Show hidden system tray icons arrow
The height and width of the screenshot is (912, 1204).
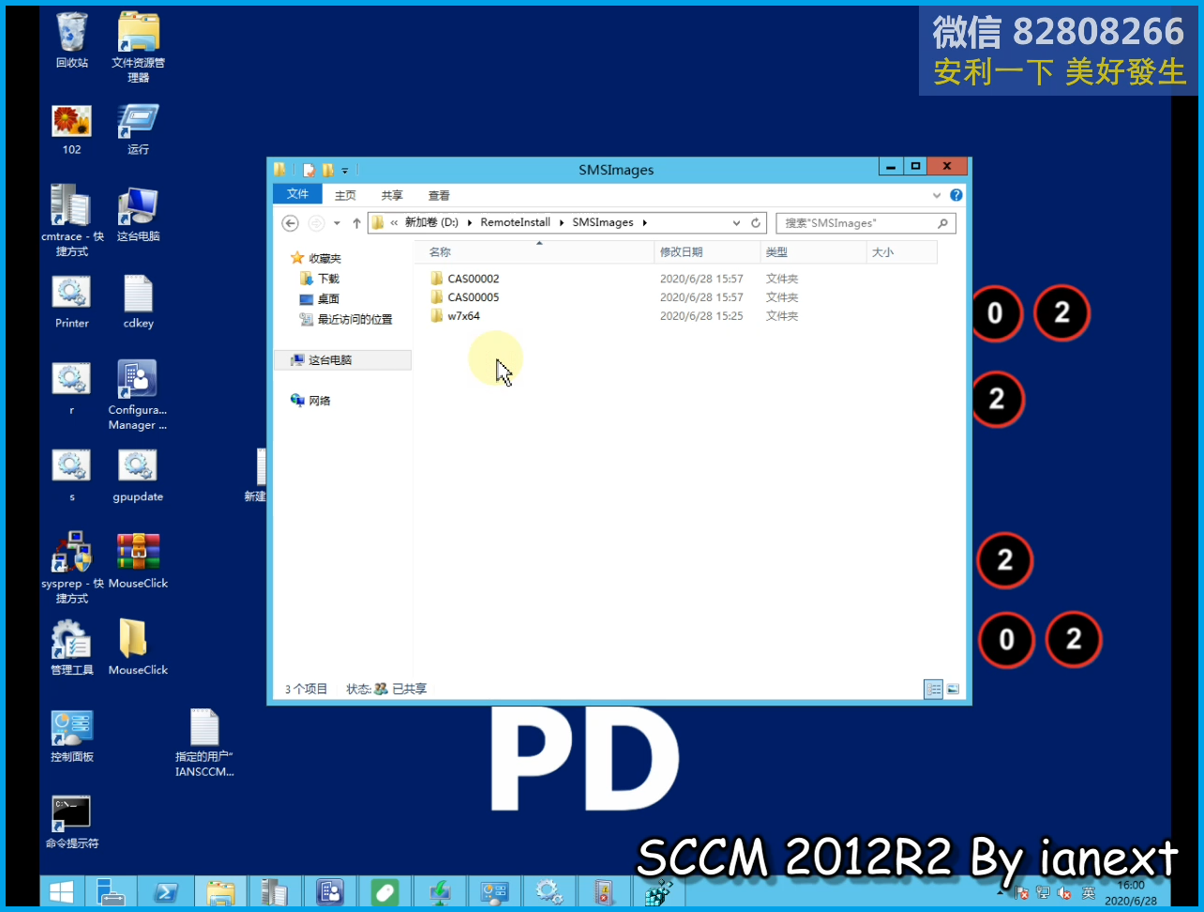[x=1002, y=892]
